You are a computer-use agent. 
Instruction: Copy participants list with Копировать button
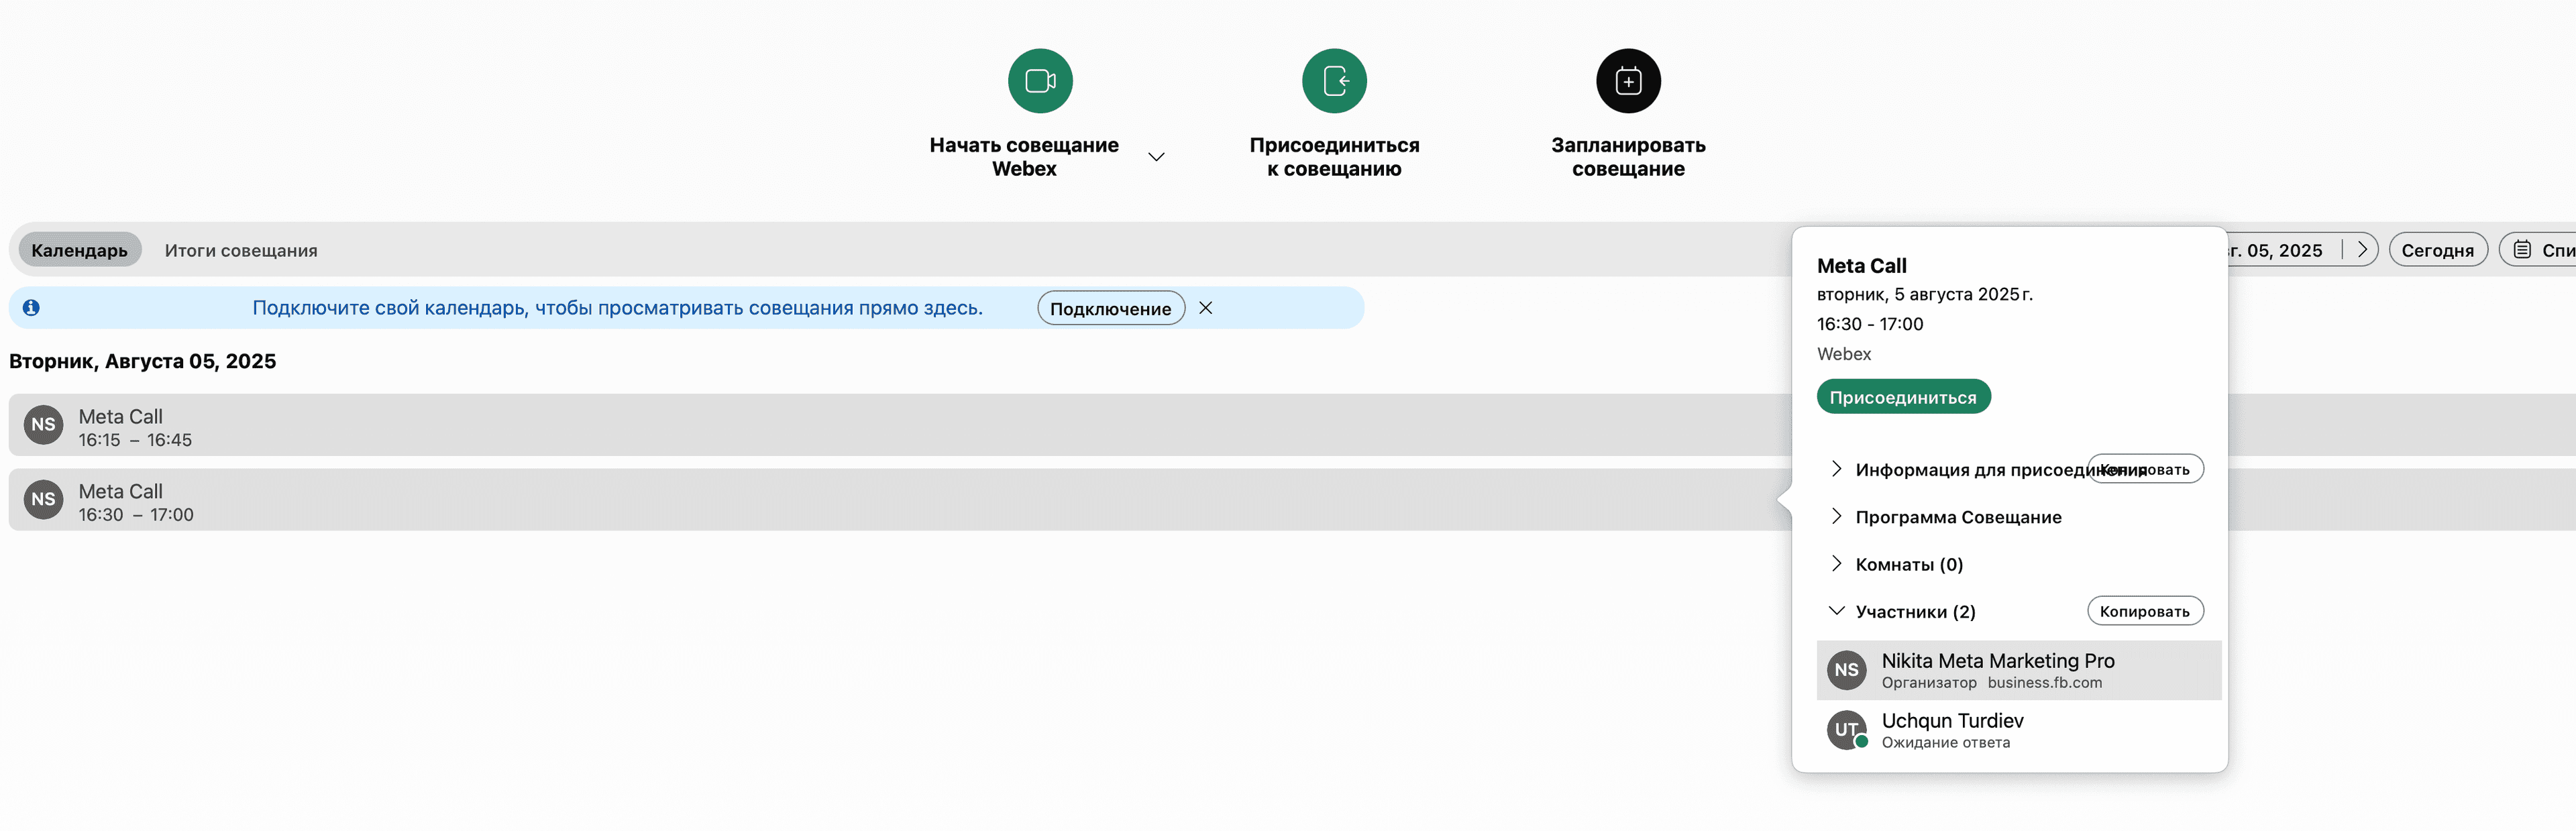[x=2144, y=611]
